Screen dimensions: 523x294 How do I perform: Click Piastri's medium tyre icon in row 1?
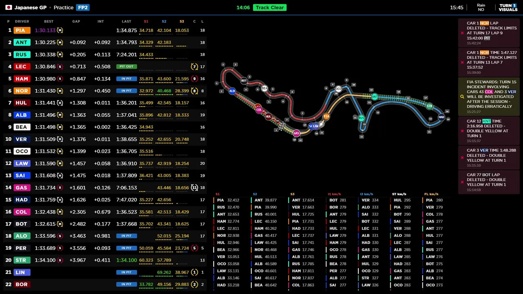pos(60,30)
